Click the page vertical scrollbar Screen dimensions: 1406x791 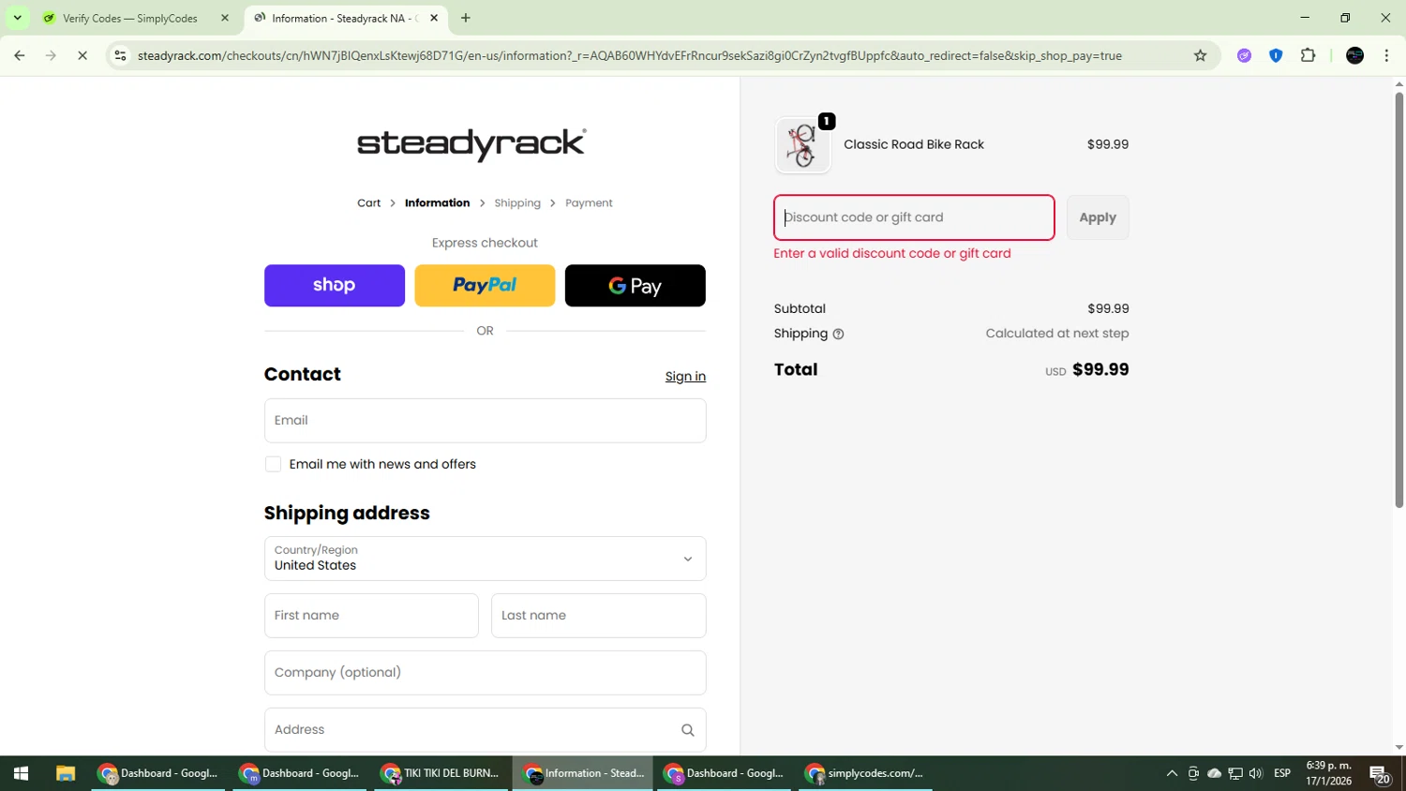[1399, 300]
